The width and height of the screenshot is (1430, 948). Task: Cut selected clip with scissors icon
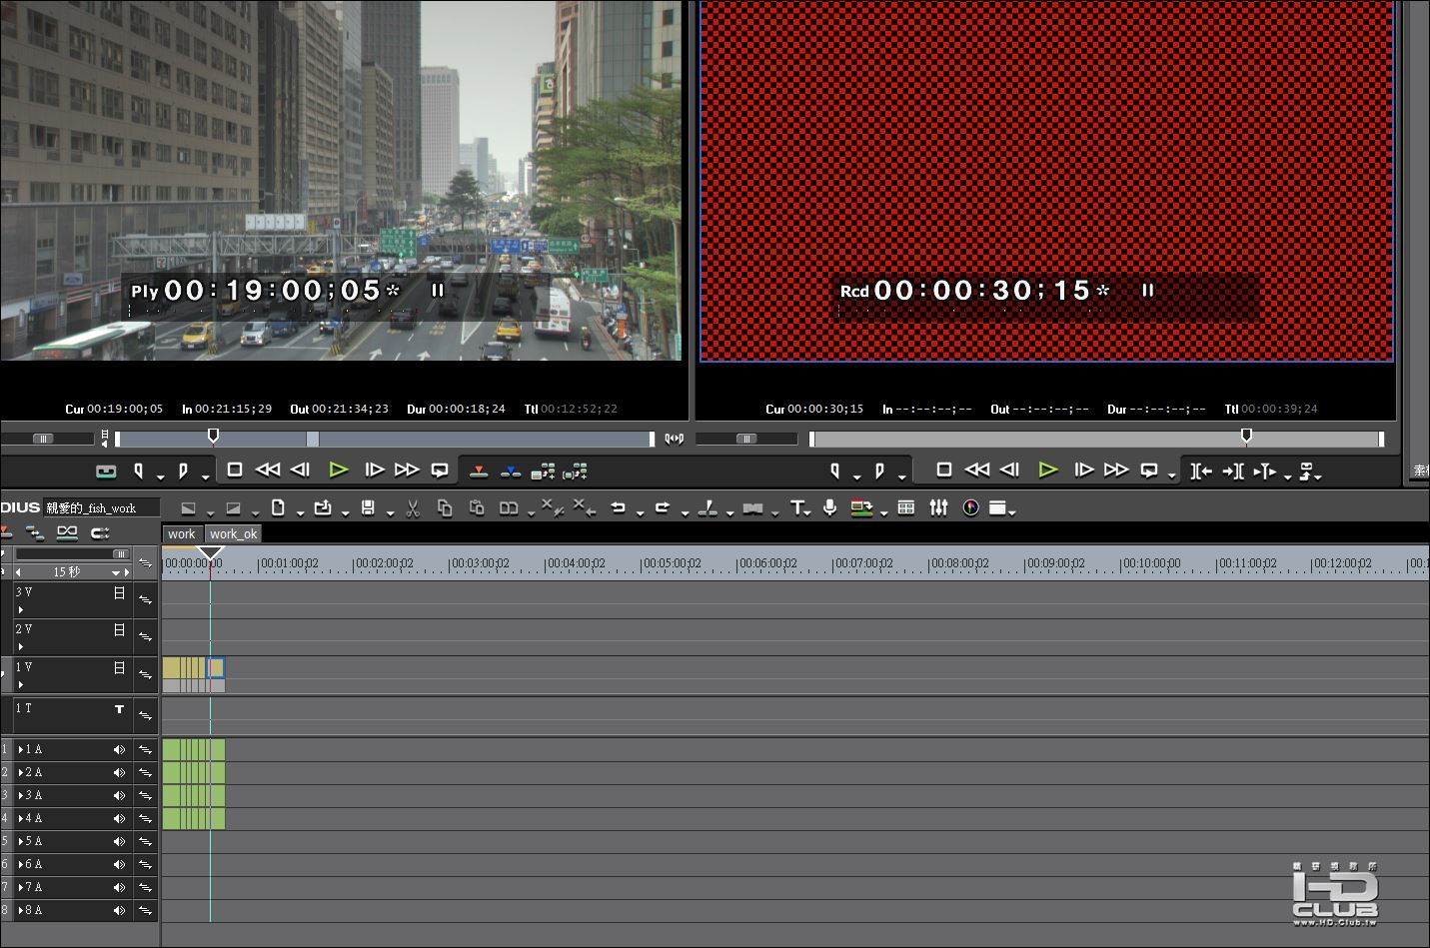click(x=413, y=508)
